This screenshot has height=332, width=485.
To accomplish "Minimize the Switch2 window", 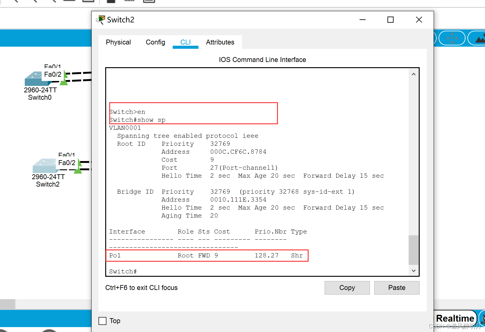I will coord(363,20).
